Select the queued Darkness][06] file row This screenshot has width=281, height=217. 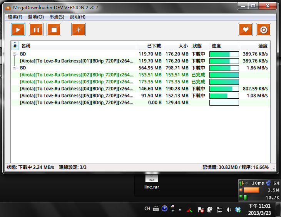140,103
